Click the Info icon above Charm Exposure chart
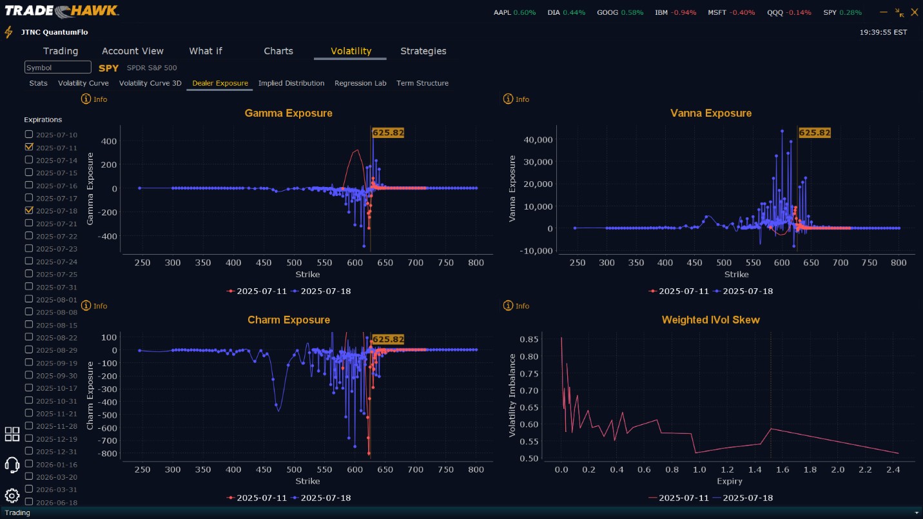The width and height of the screenshot is (923, 519). pyautogui.click(x=86, y=306)
